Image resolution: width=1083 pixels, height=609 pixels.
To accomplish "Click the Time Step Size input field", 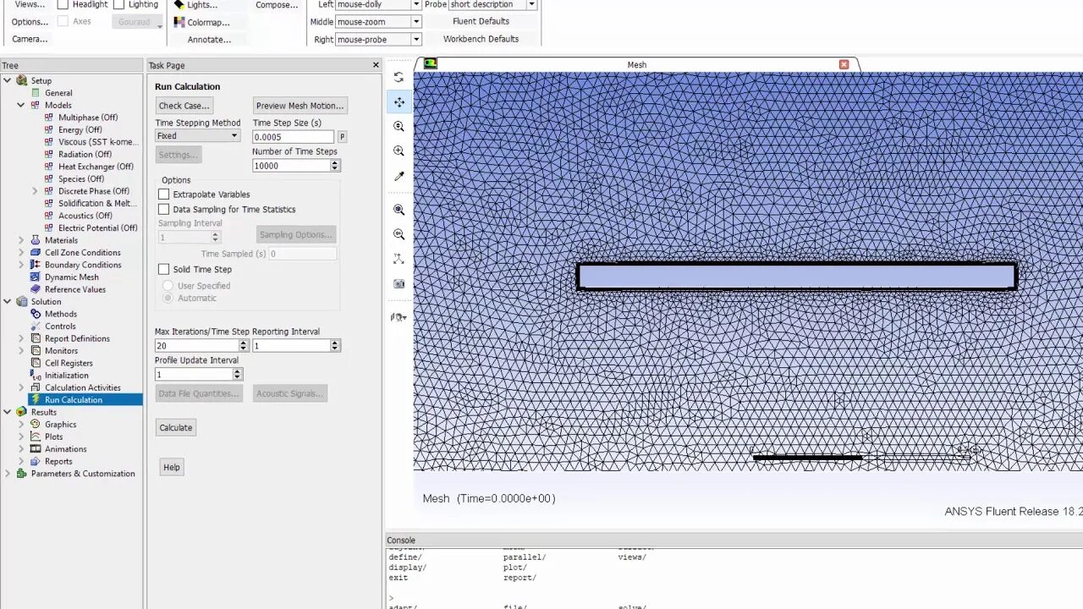I will (293, 137).
